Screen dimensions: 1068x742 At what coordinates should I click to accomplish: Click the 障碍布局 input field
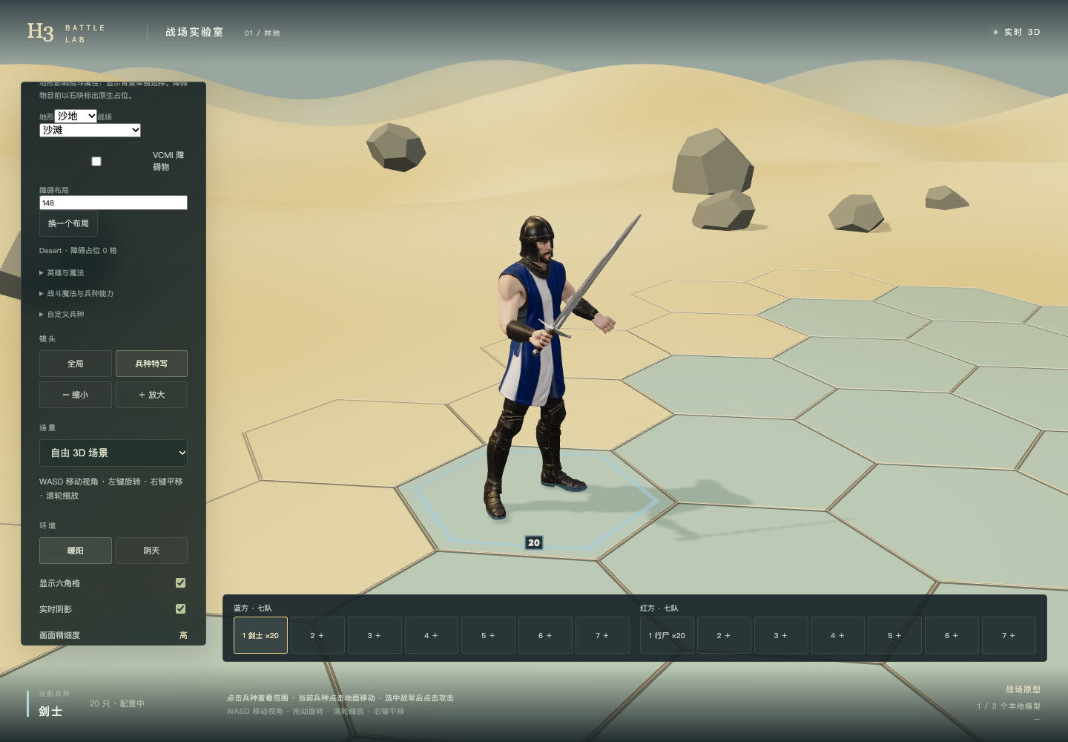point(113,203)
